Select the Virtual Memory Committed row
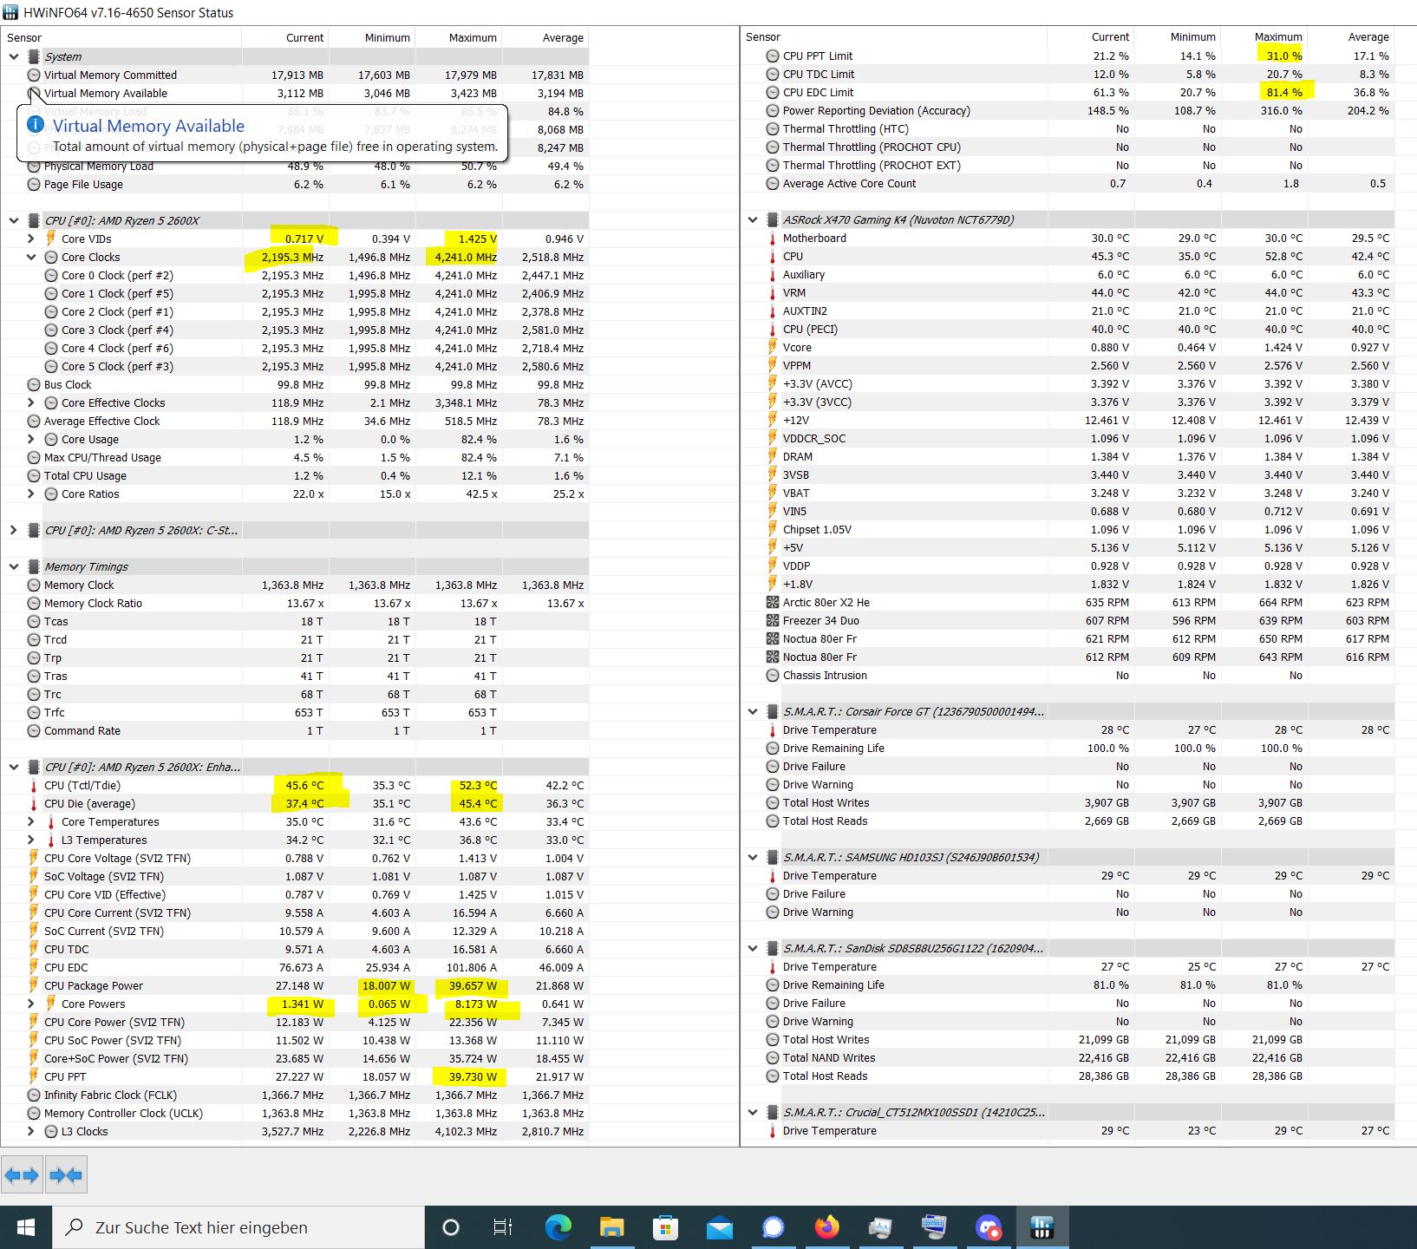 click(295, 75)
